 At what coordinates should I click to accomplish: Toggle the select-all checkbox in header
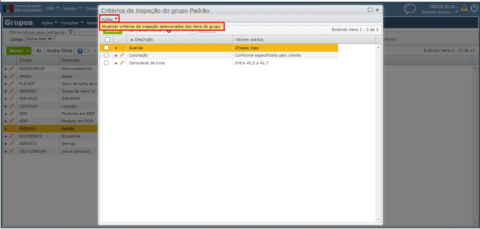107,39
